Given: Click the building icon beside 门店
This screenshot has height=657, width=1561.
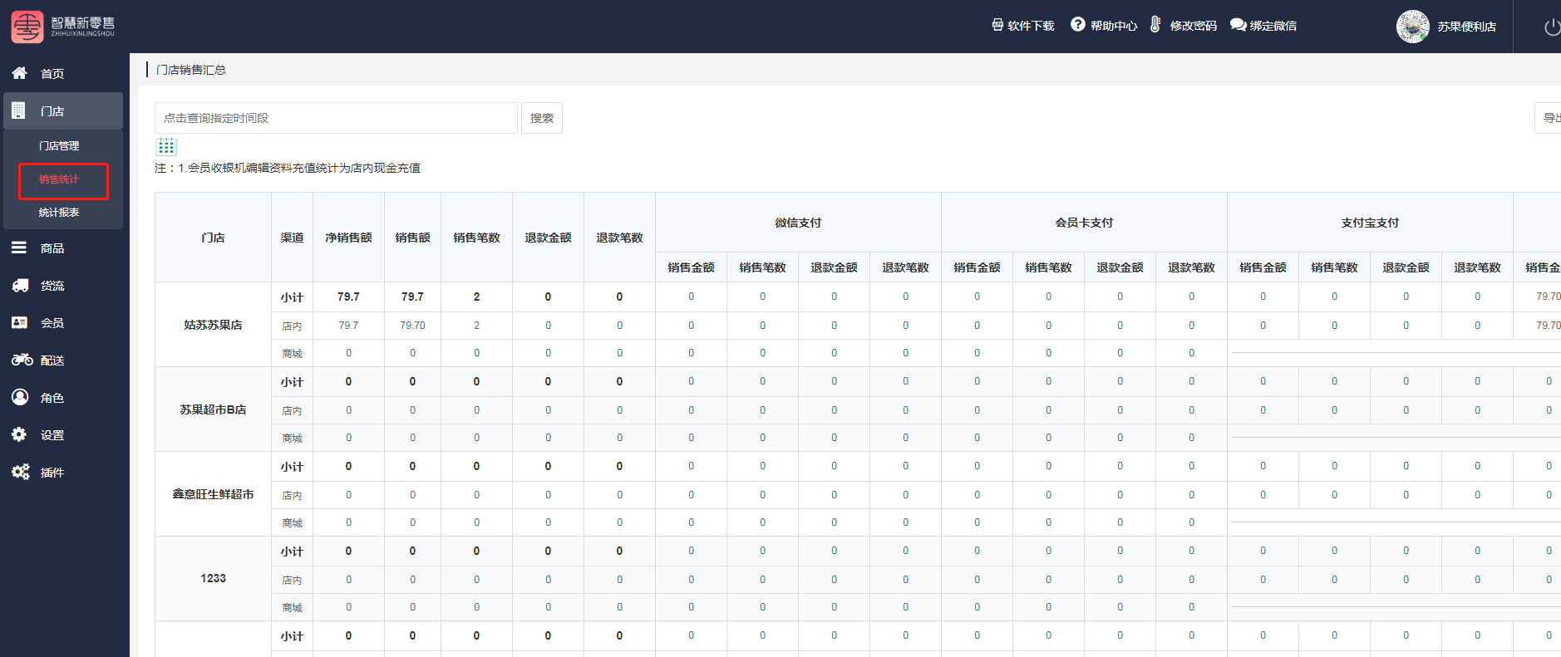Looking at the screenshot, I should (18, 110).
